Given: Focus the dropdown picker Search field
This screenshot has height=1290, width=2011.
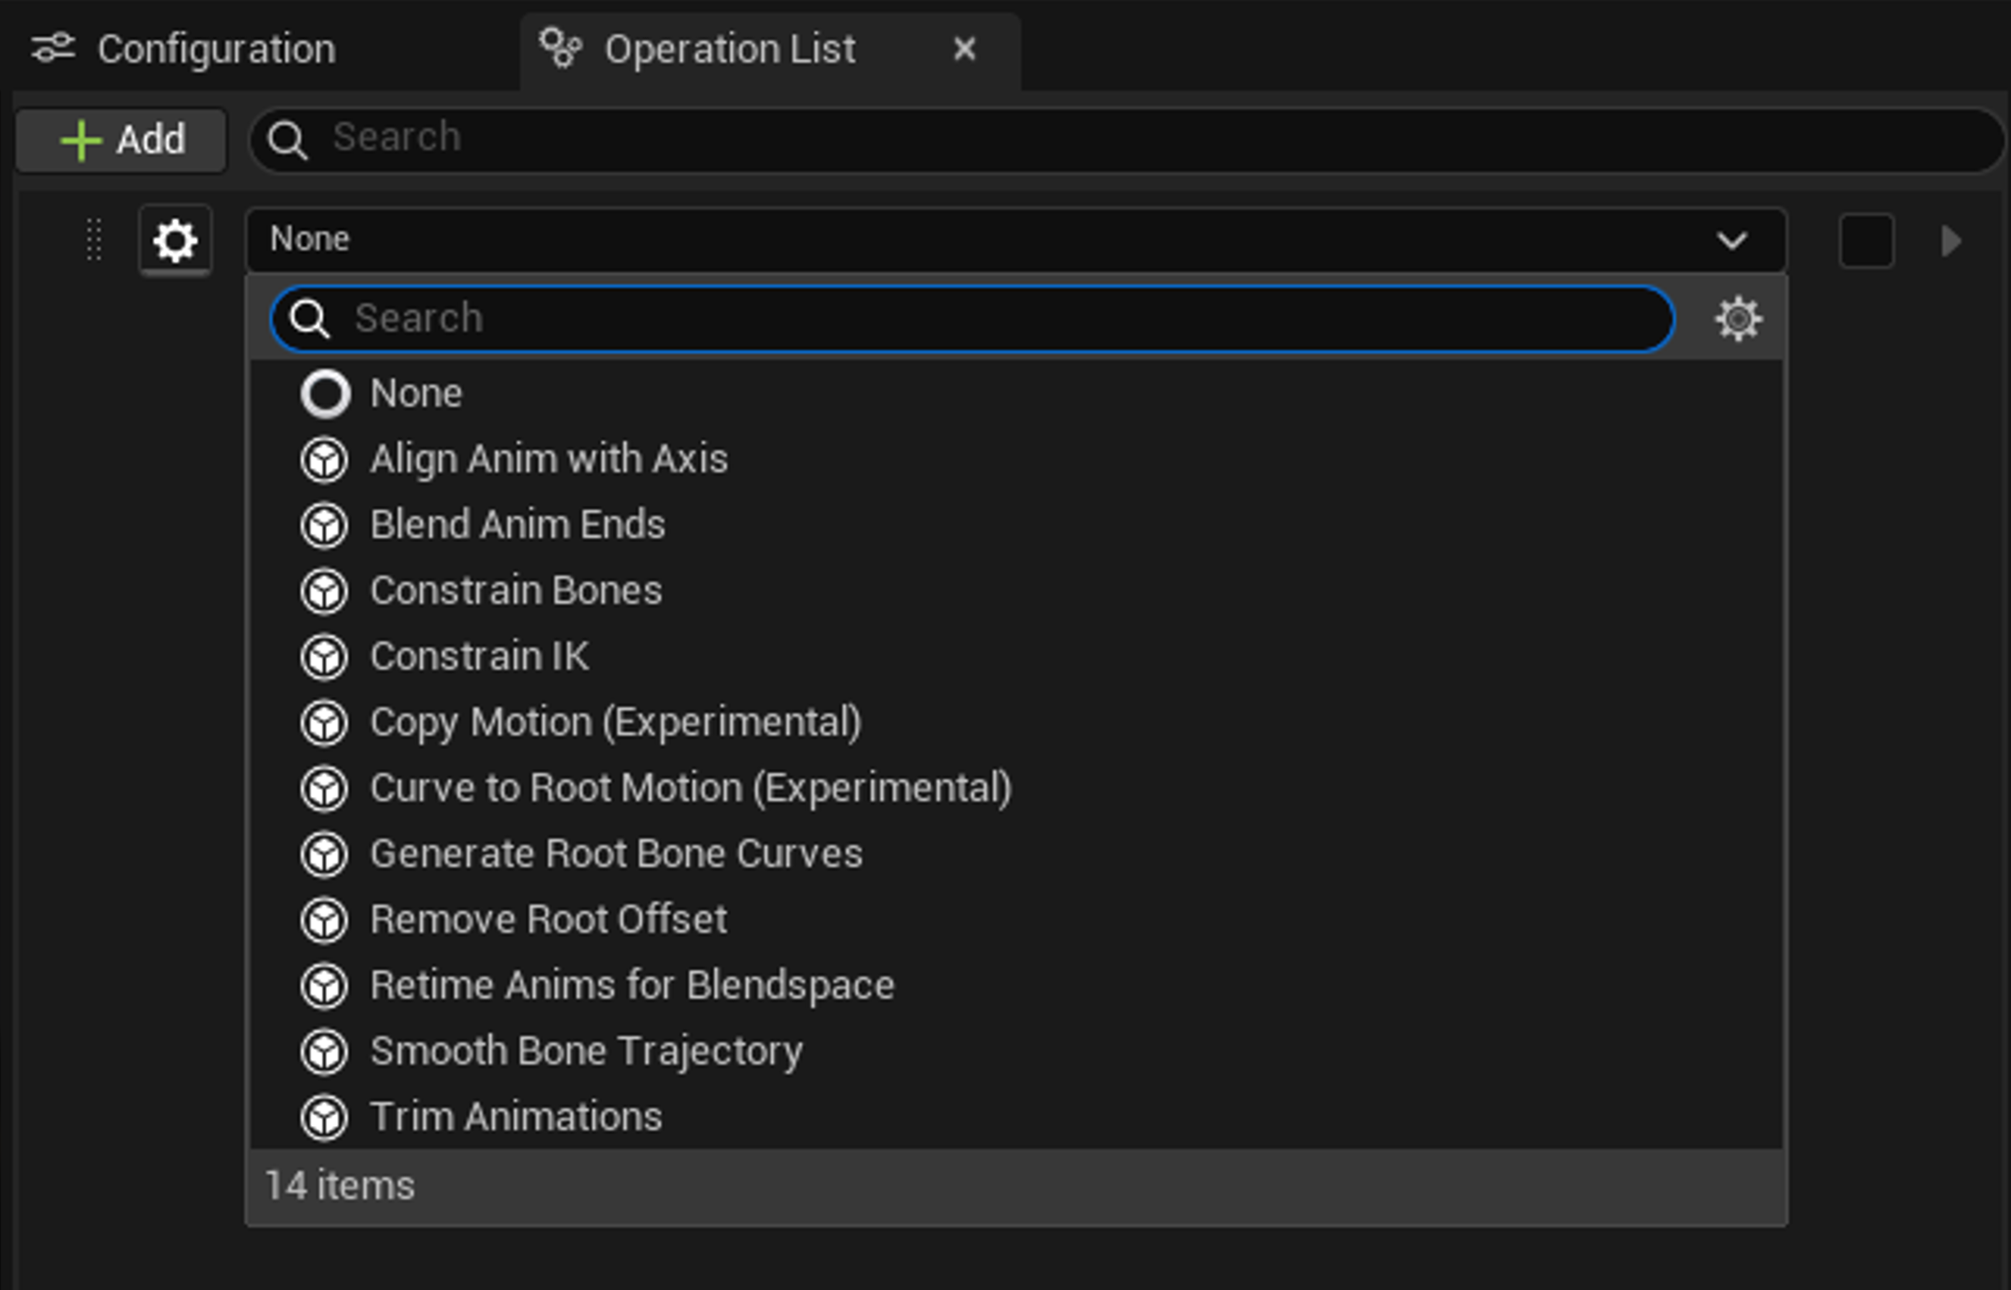Looking at the screenshot, I should [x=973, y=319].
